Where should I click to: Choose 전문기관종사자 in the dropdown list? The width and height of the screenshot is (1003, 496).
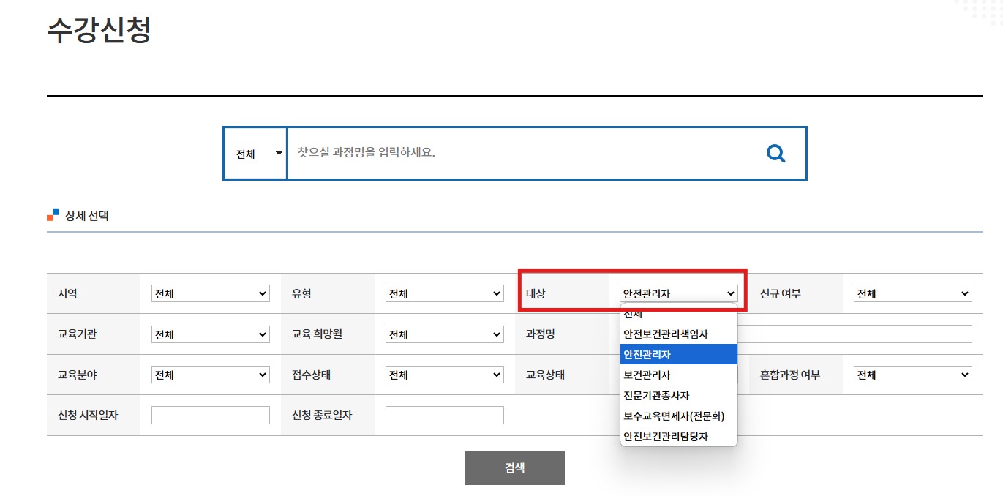coord(678,394)
